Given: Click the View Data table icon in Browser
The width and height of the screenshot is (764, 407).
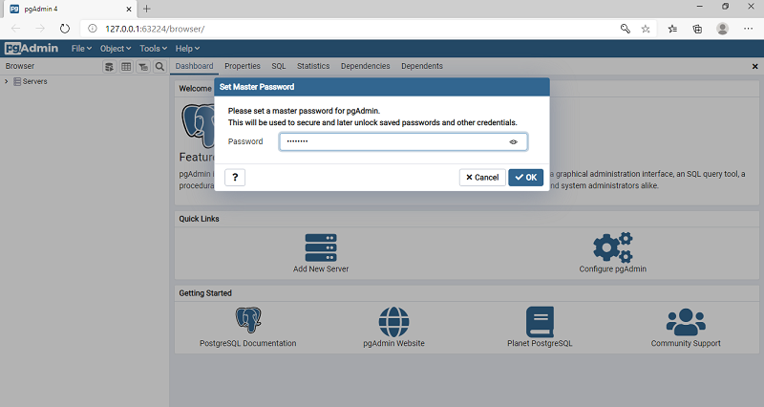Looking at the screenshot, I should point(126,67).
